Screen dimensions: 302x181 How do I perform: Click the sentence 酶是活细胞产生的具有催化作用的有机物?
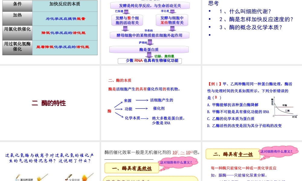click(x=144, y=89)
